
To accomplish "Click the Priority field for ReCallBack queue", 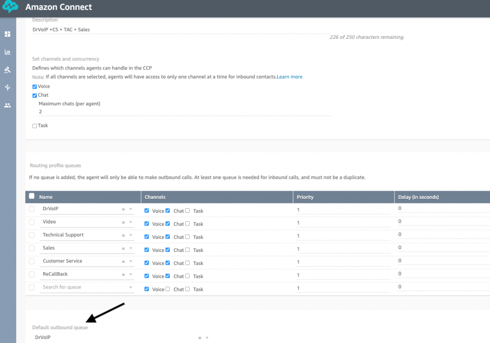I will [344, 275].
